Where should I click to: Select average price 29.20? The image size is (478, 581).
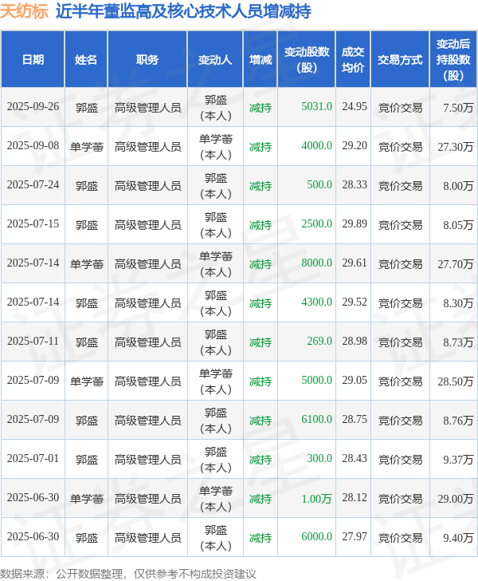tap(355, 145)
